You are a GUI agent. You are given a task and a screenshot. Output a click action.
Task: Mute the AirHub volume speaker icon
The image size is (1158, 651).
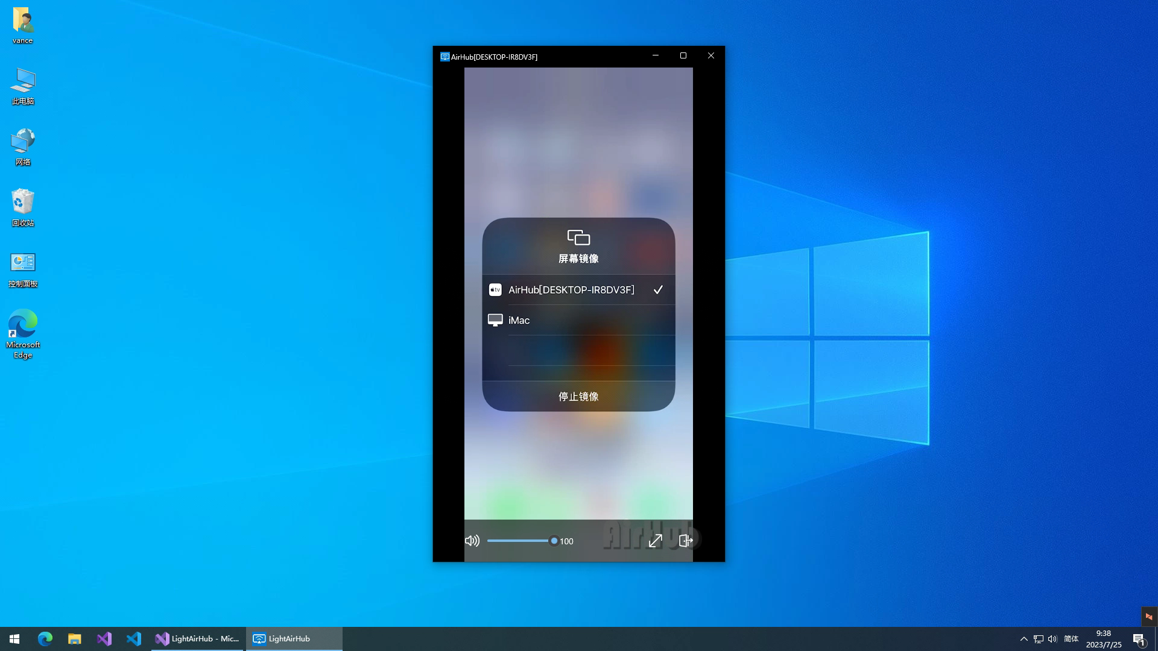(472, 541)
